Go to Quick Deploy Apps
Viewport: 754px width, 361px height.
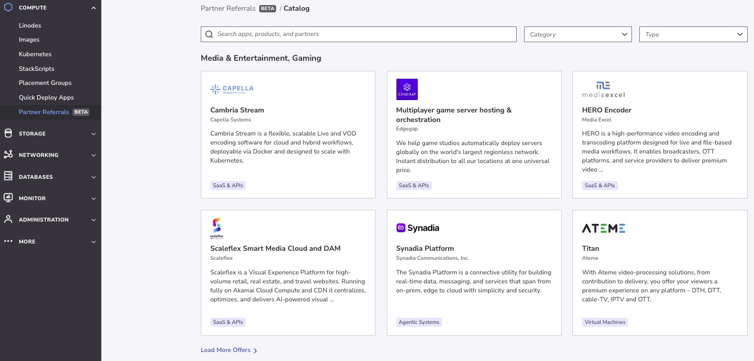coord(46,97)
